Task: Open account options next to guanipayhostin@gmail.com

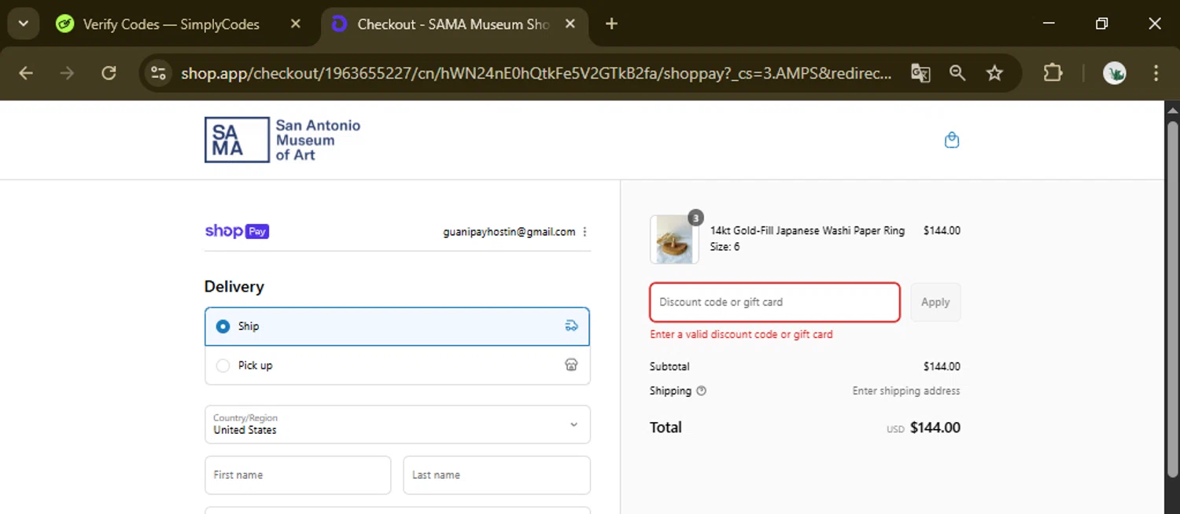Action: coord(584,232)
